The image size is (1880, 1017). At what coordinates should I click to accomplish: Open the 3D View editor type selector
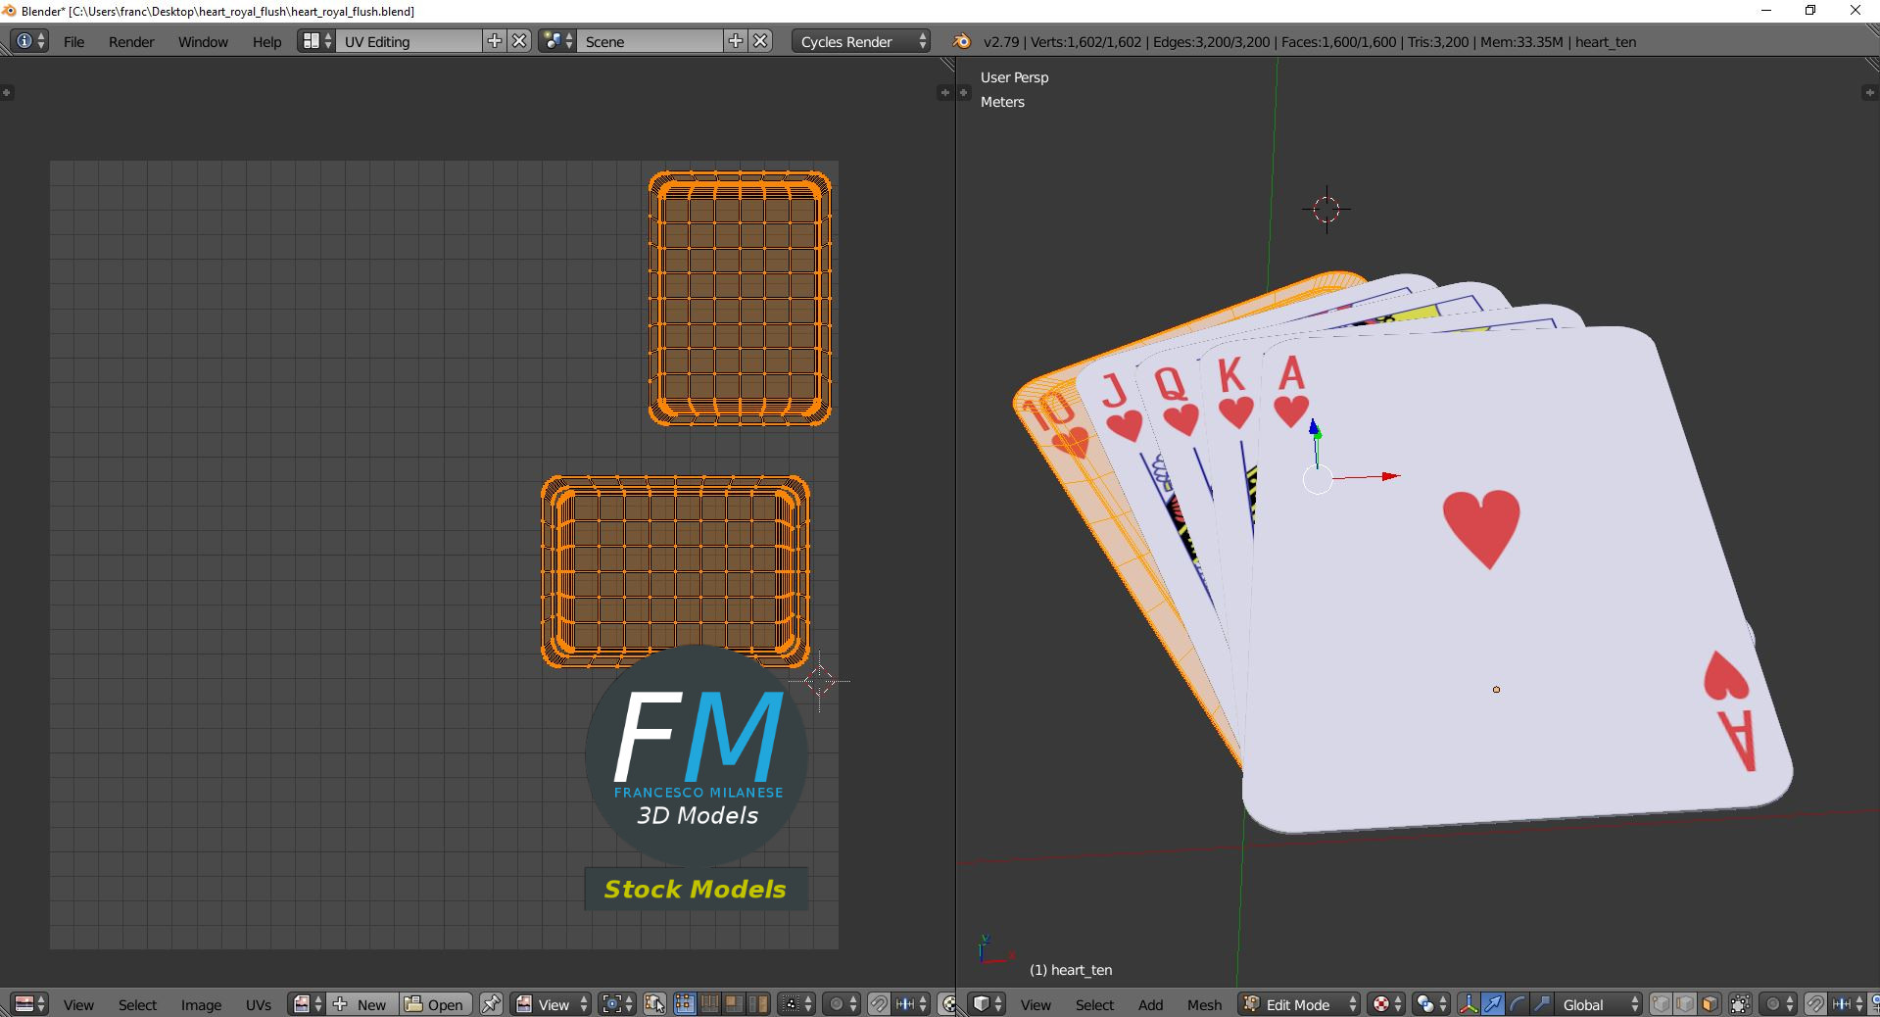click(987, 1004)
